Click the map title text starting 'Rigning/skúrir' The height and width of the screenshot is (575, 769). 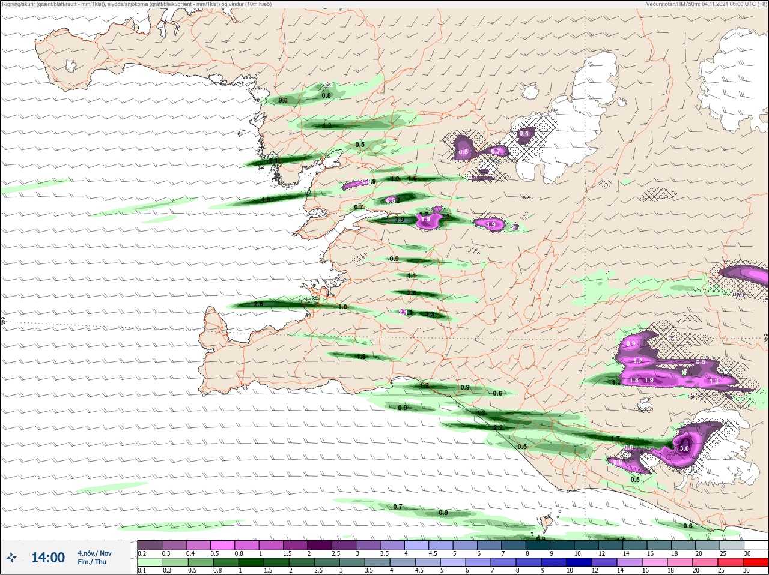click(x=136, y=4)
